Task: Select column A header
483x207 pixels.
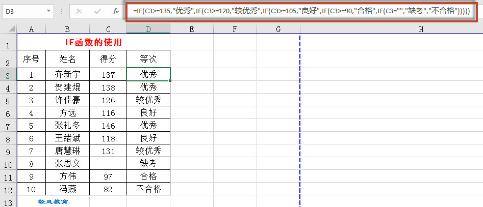Action: point(31,29)
